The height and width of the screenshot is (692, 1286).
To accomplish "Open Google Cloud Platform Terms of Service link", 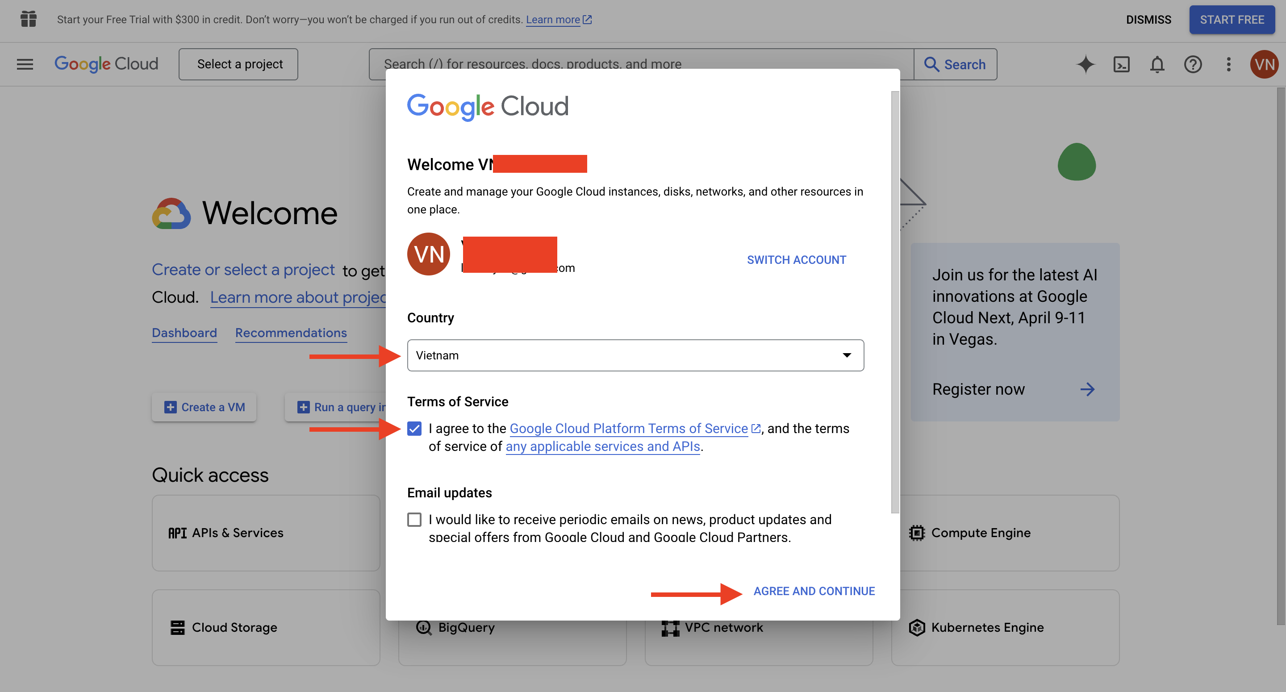I will pyautogui.click(x=629, y=429).
